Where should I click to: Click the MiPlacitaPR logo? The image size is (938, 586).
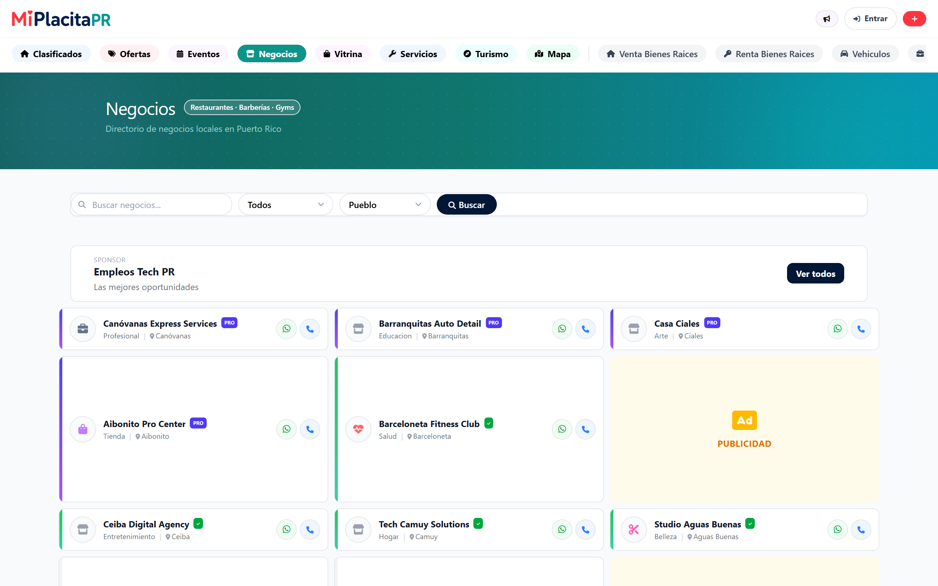tap(61, 19)
